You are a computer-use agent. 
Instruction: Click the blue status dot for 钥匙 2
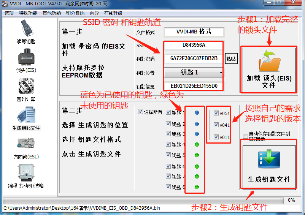tap(197, 124)
